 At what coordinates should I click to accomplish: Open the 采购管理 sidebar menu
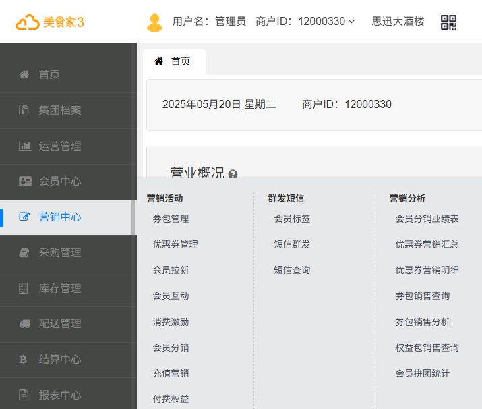(60, 252)
